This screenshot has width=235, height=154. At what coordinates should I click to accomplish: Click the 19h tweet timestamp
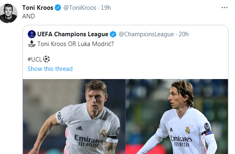[x=105, y=8]
